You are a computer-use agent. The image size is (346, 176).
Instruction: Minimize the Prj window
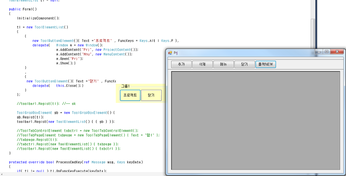click(x=319, y=52)
